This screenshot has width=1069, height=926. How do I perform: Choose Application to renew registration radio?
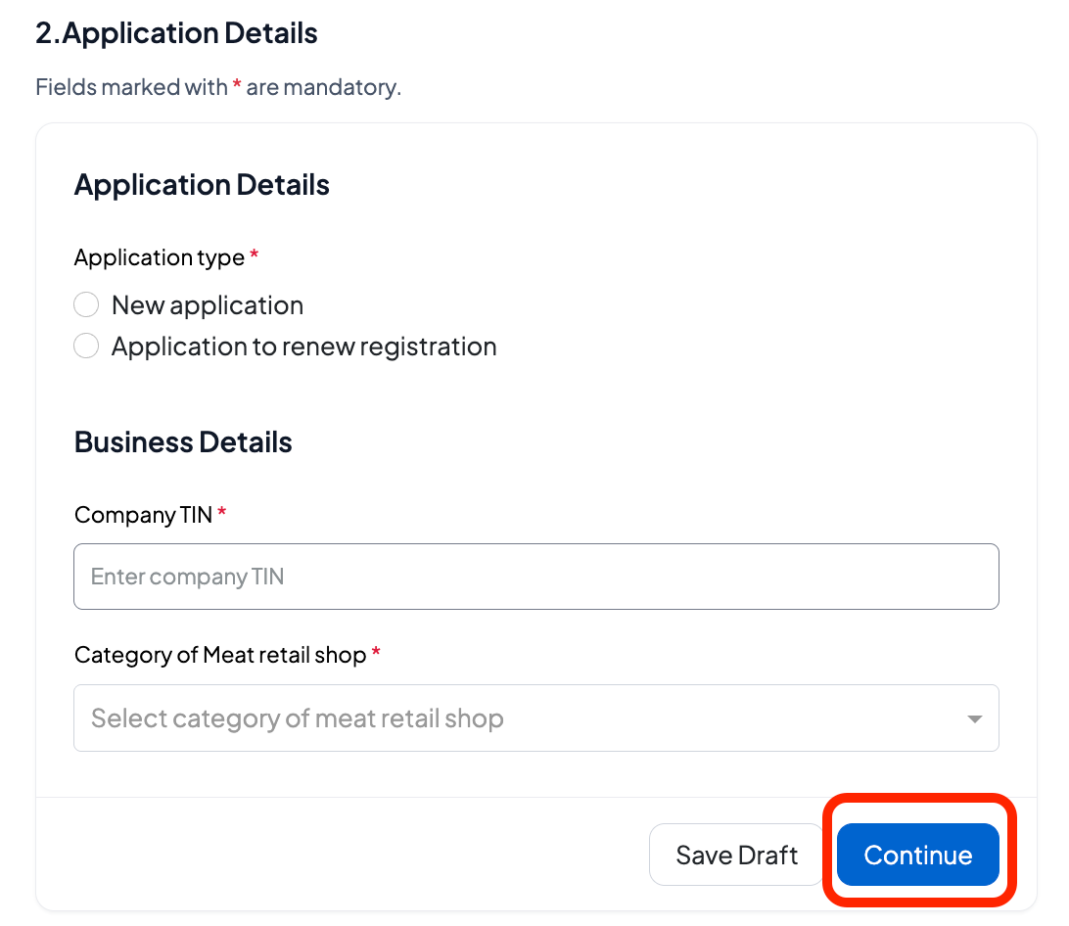86,347
